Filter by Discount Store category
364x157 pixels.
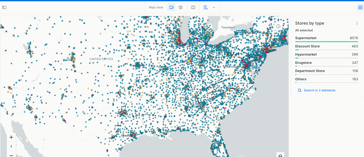point(307,46)
